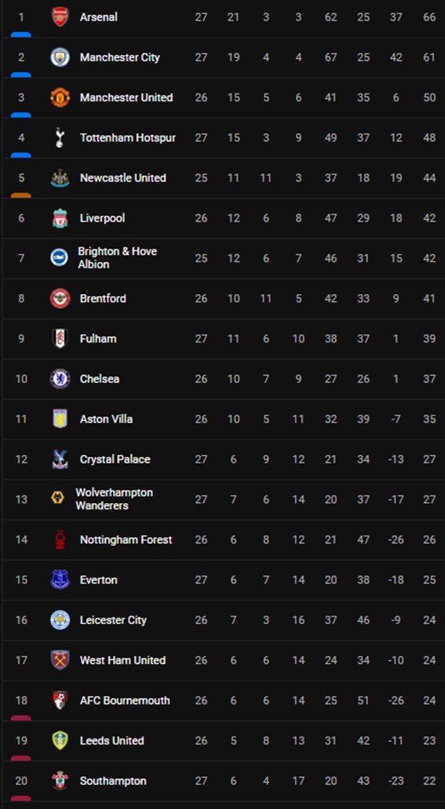Click the Everton crest icon

click(x=60, y=580)
